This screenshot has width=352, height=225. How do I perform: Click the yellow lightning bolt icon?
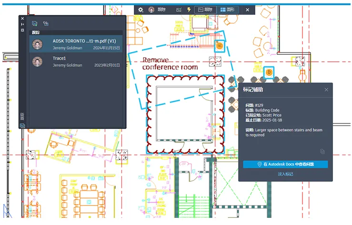pos(189,9)
